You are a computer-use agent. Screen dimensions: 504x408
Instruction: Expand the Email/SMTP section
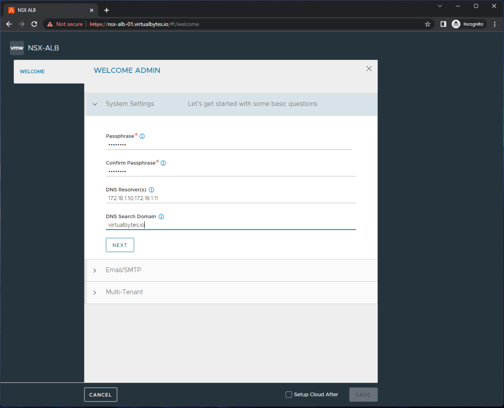pyautogui.click(x=95, y=270)
